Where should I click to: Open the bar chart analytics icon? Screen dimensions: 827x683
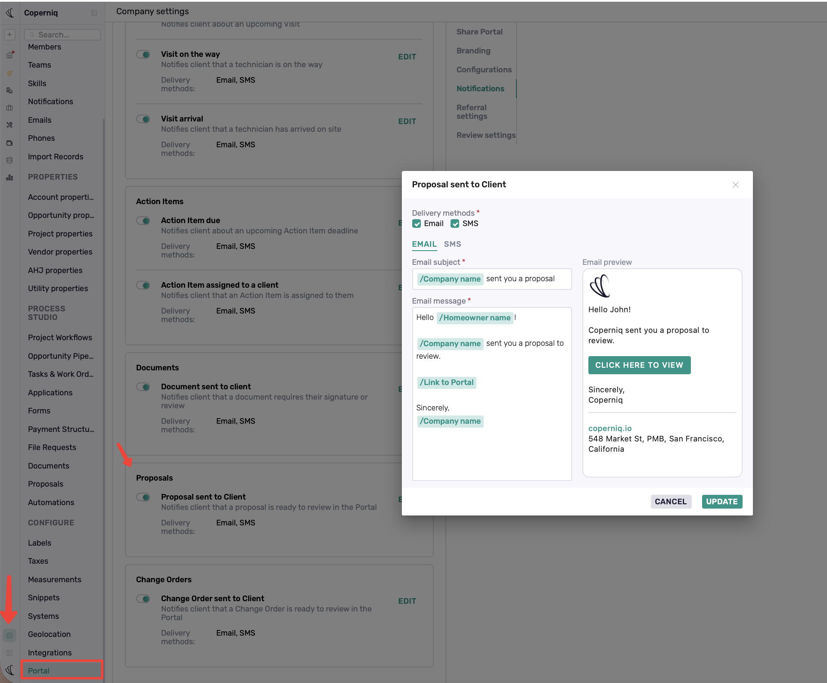pos(9,177)
